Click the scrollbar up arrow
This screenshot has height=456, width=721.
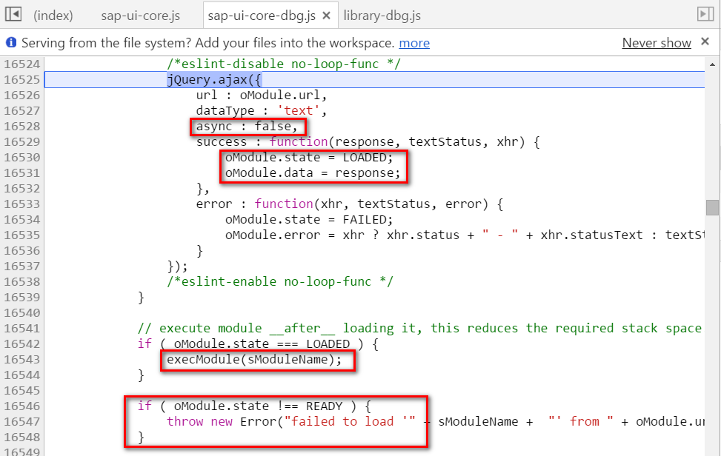(x=712, y=64)
